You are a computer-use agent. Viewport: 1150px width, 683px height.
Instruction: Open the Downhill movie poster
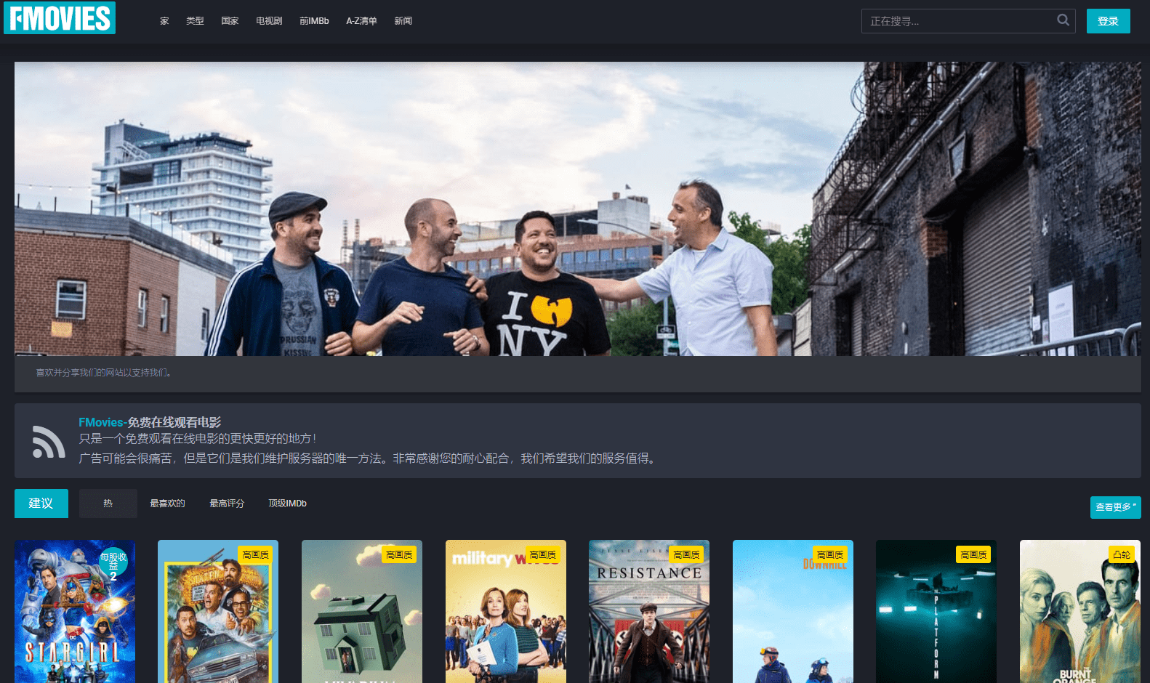793,611
